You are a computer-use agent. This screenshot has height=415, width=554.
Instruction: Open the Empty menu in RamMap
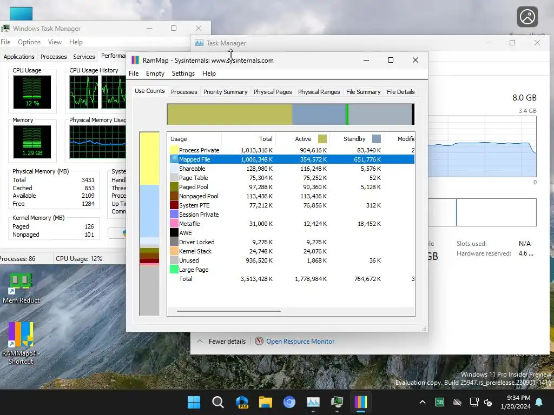click(155, 73)
